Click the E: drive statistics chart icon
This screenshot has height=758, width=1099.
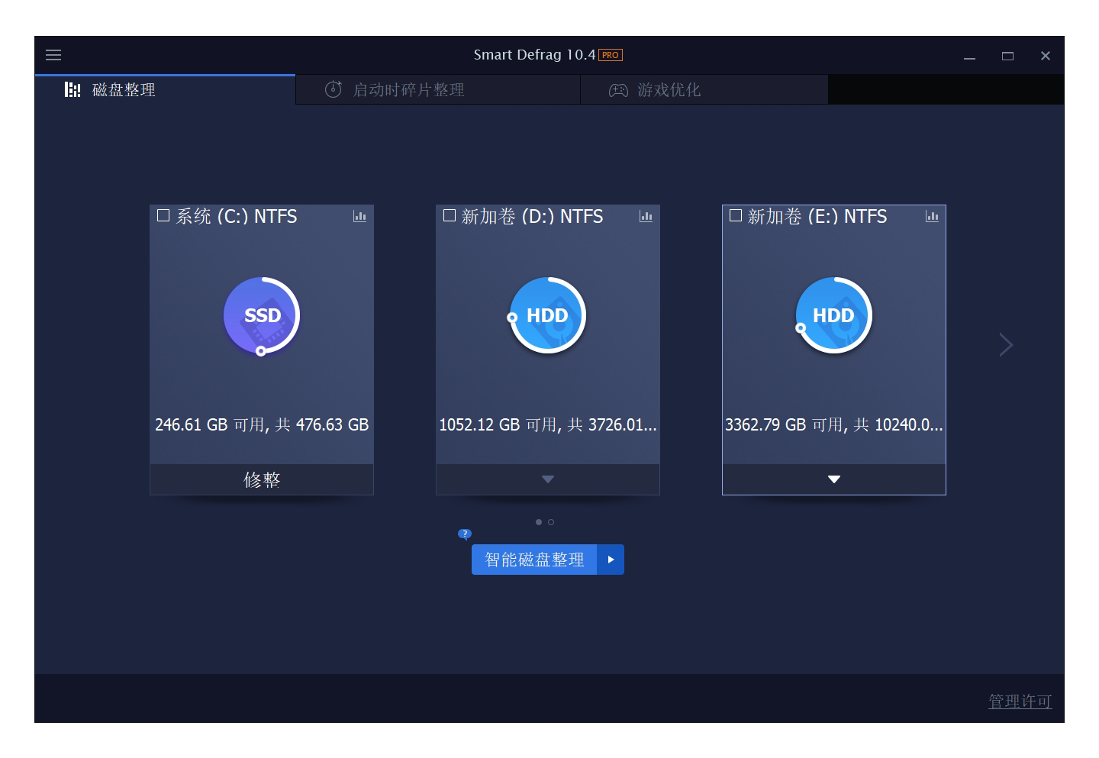pos(932,217)
